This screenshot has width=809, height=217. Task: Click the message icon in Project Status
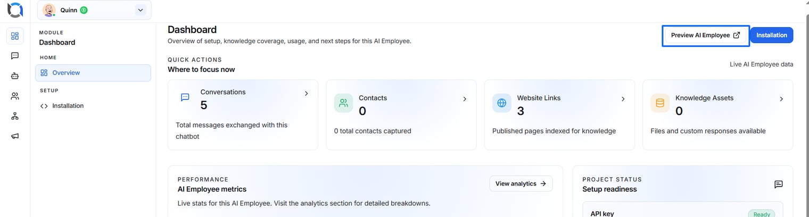tap(779, 185)
